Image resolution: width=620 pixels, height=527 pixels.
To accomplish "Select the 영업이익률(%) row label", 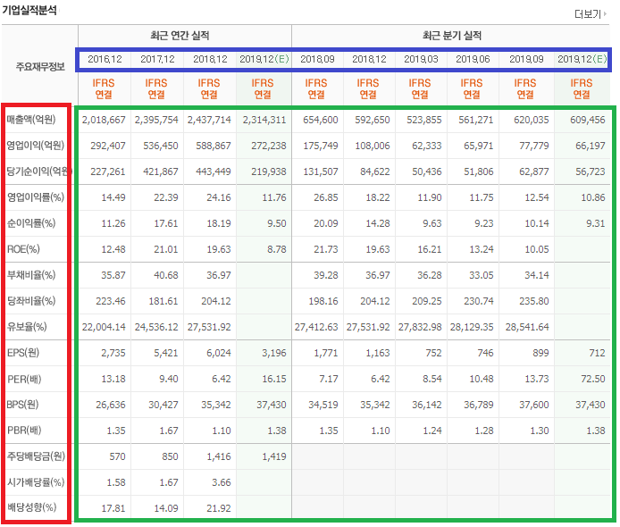I will click(x=35, y=197).
